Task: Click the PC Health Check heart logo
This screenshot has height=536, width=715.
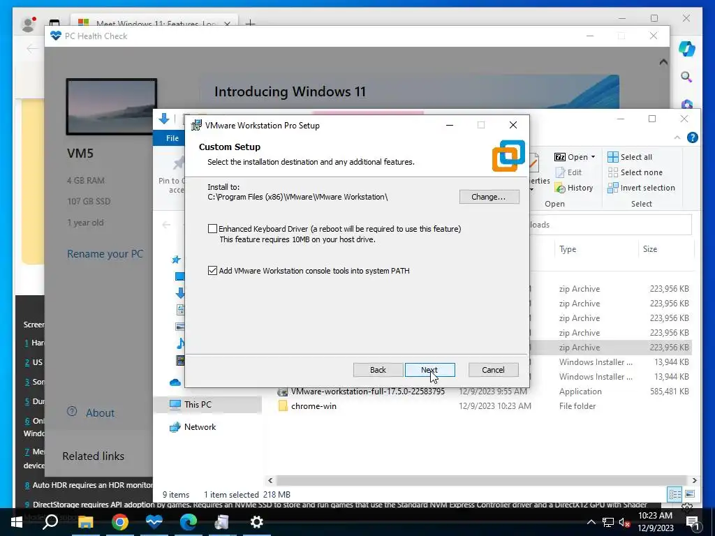Action: click(x=56, y=36)
